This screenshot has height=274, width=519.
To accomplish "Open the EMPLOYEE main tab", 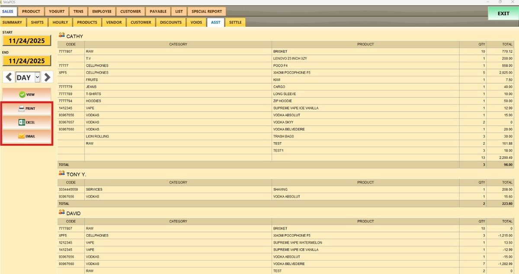I will 102,12.
